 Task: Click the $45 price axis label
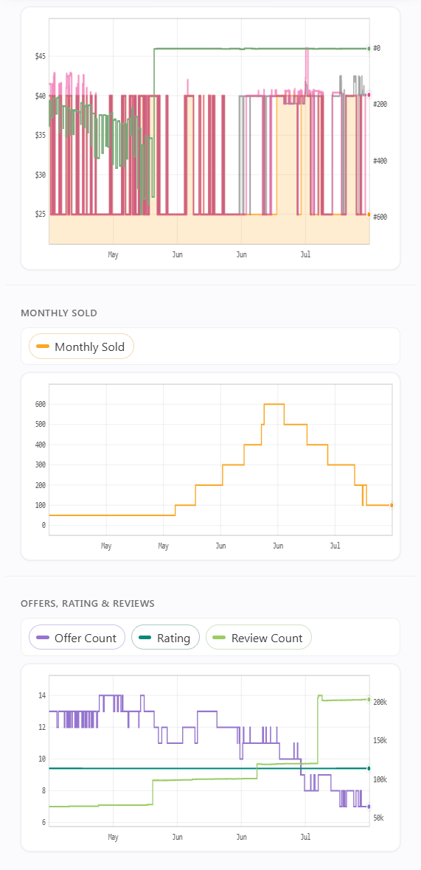pyautogui.click(x=41, y=56)
